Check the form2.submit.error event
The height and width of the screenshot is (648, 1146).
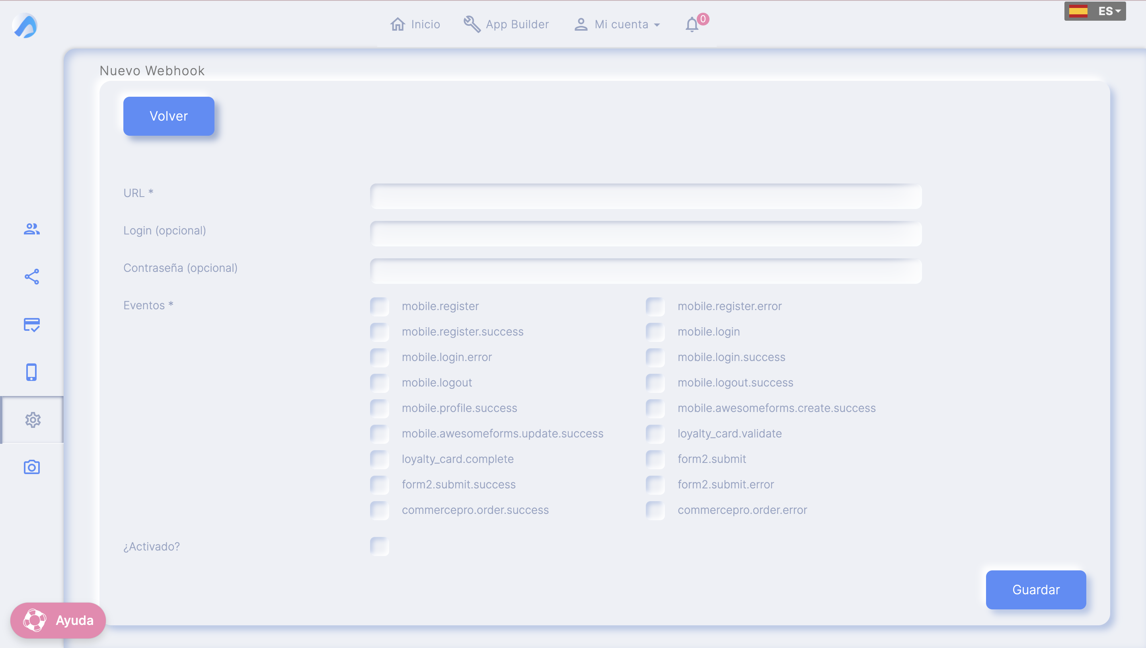655,484
